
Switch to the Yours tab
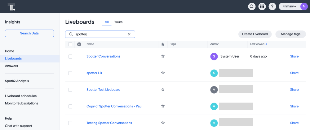click(118, 22)
